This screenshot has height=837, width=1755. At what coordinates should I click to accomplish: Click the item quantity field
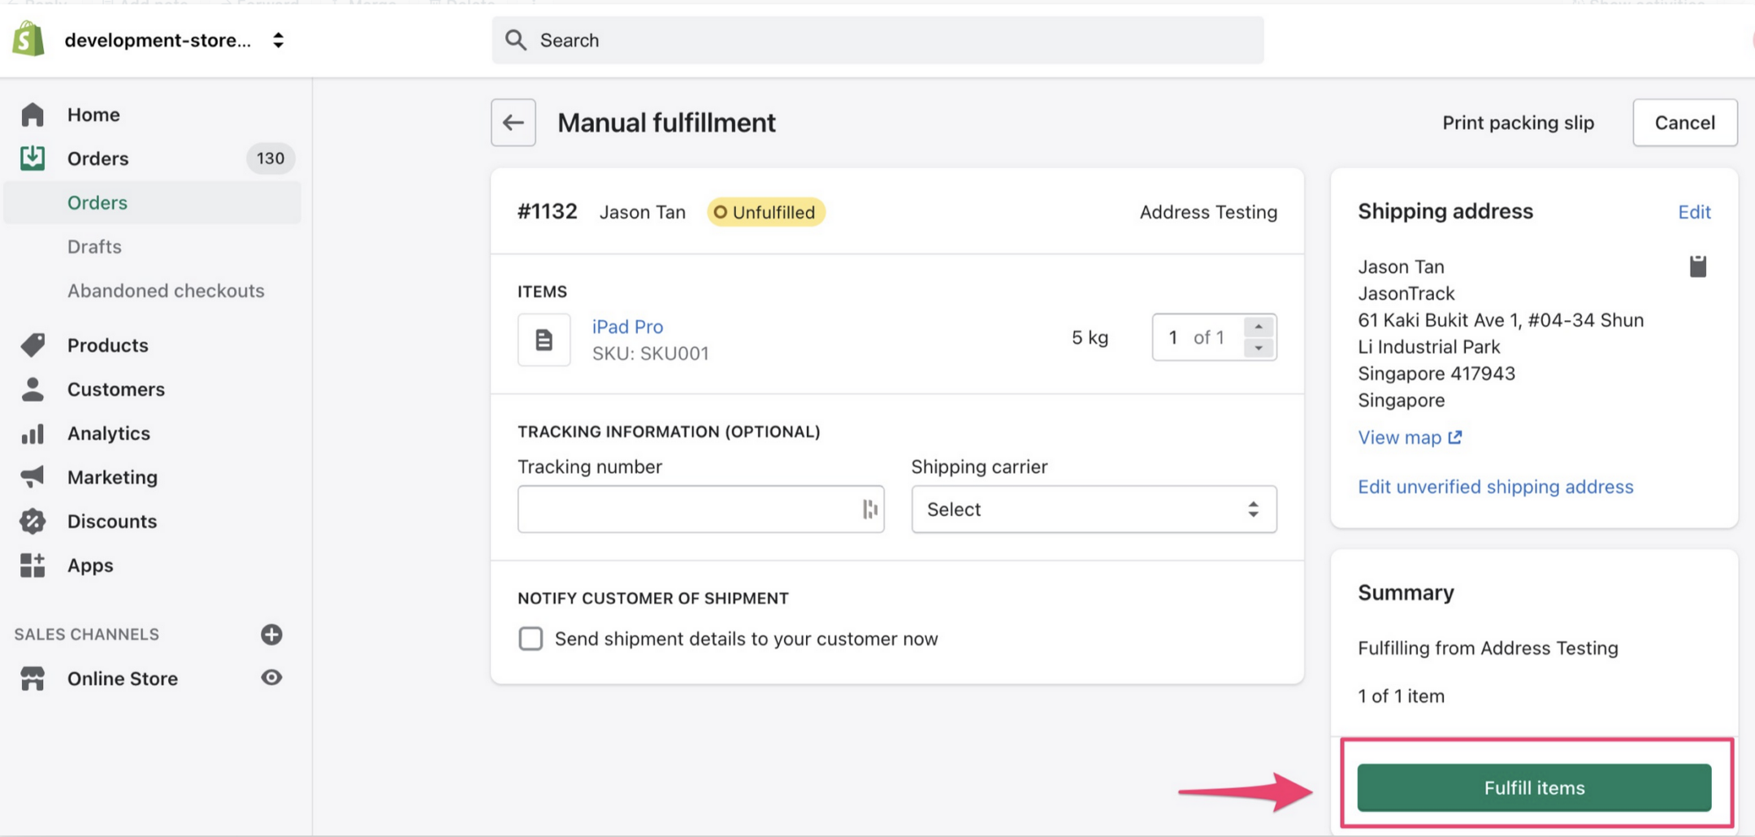point(1198,337)
